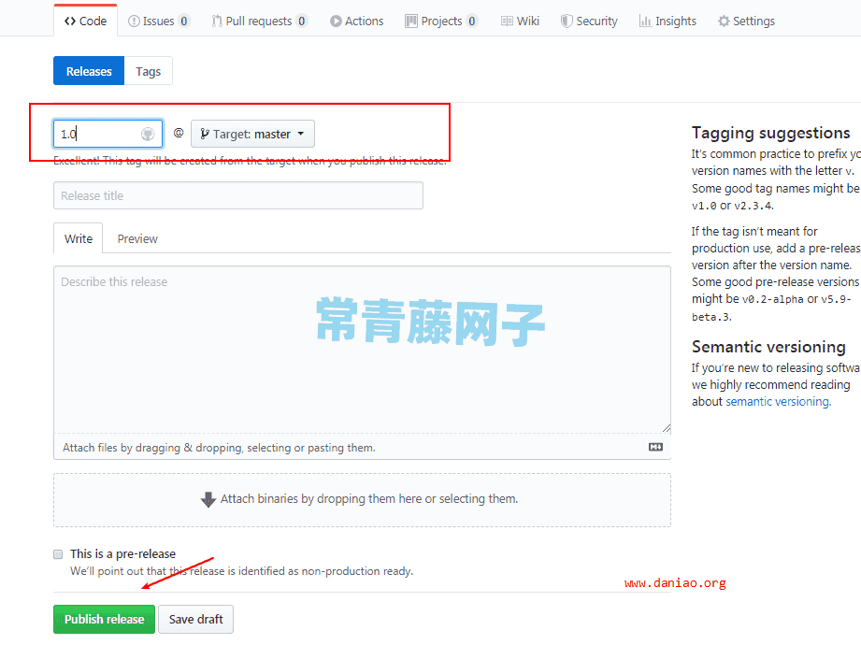Click the Semantic versioning heading

pyautogui.click(x=768, y=347)
